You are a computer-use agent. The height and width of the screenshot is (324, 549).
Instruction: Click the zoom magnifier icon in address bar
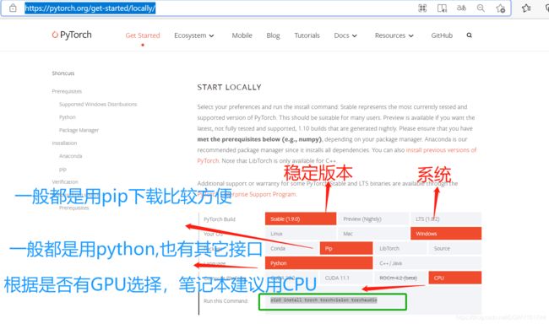[x=481, y=8]
